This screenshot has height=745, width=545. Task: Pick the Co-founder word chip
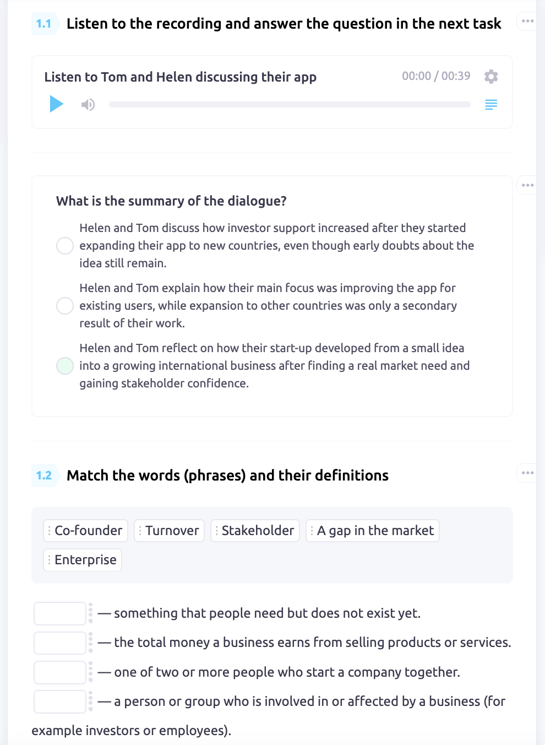pyautogui.click(x=86, y=531)
